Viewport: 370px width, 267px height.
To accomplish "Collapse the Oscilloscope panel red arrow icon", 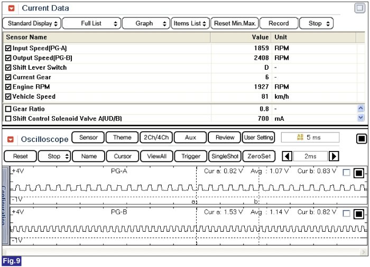I will 11,139.
